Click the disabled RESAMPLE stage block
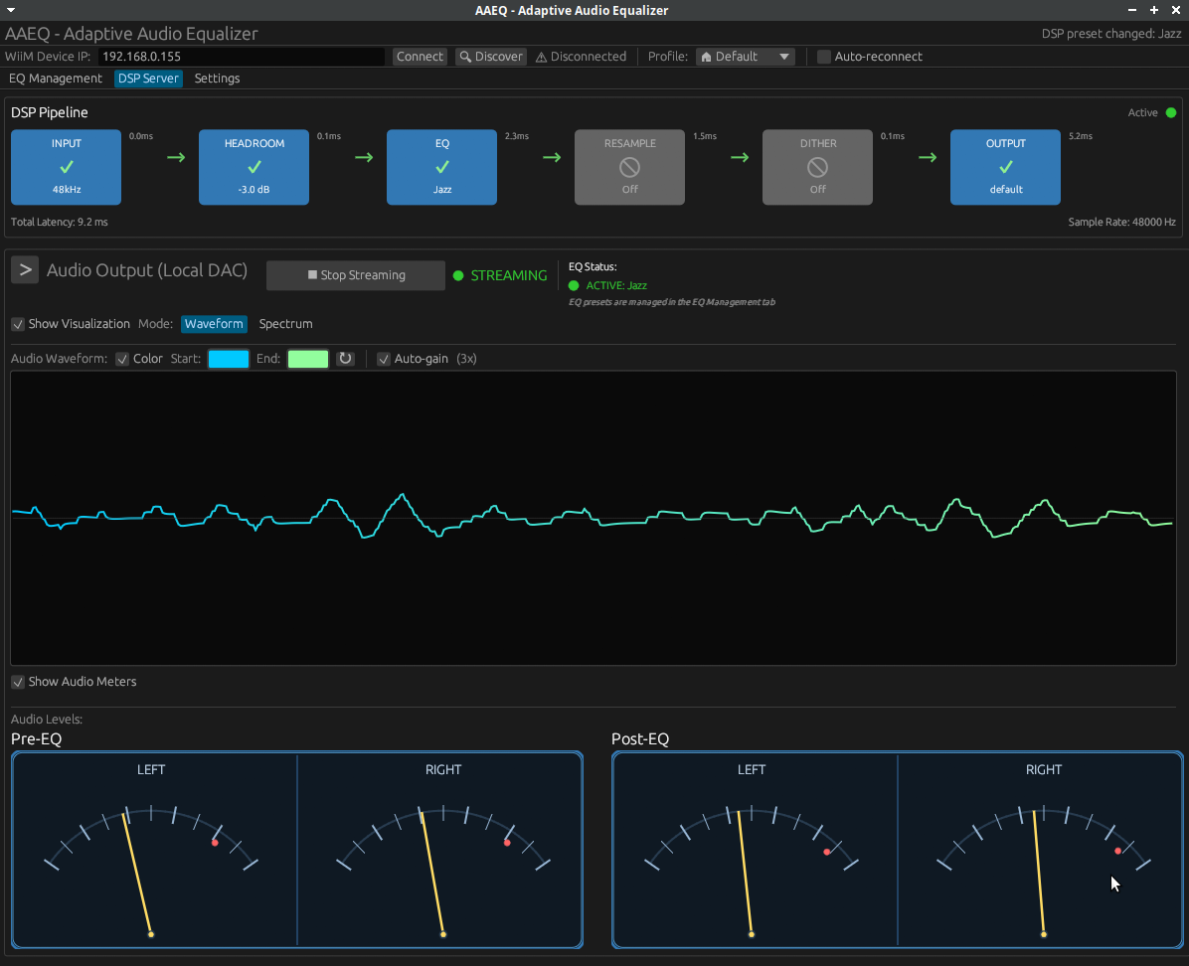This screenshot has height=966, width=1189. click(x=629, y=167)
